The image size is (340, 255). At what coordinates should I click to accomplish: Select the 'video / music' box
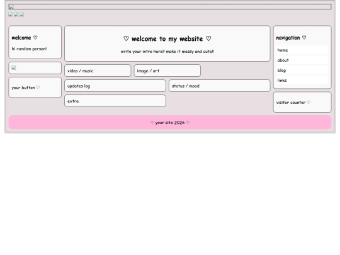pos(98,71)
